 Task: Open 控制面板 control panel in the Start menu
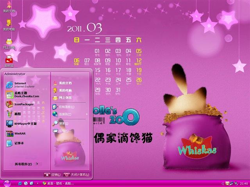pos(63,107)
